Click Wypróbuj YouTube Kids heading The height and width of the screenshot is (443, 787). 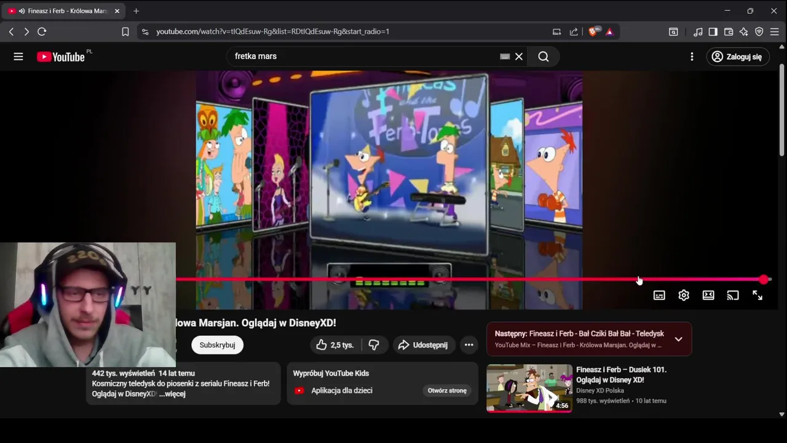click(x=331, y=373)
